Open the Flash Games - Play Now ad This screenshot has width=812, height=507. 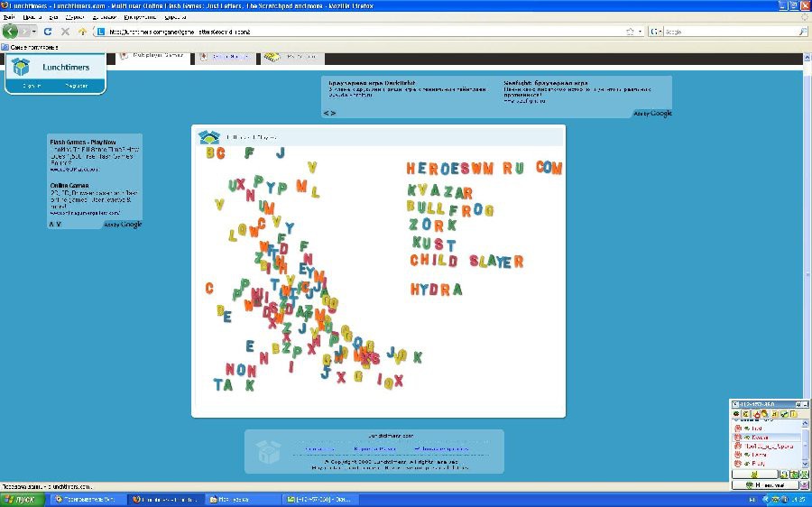pos(83,142)
